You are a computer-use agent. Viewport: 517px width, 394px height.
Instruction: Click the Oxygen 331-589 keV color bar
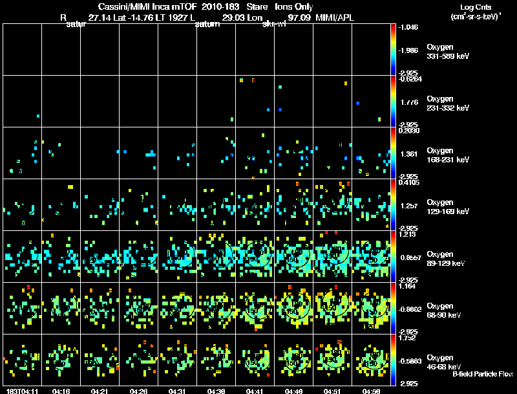(394, 49)
